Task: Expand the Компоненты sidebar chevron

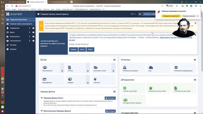Action: pyautogui.click(x=29, y=37)
